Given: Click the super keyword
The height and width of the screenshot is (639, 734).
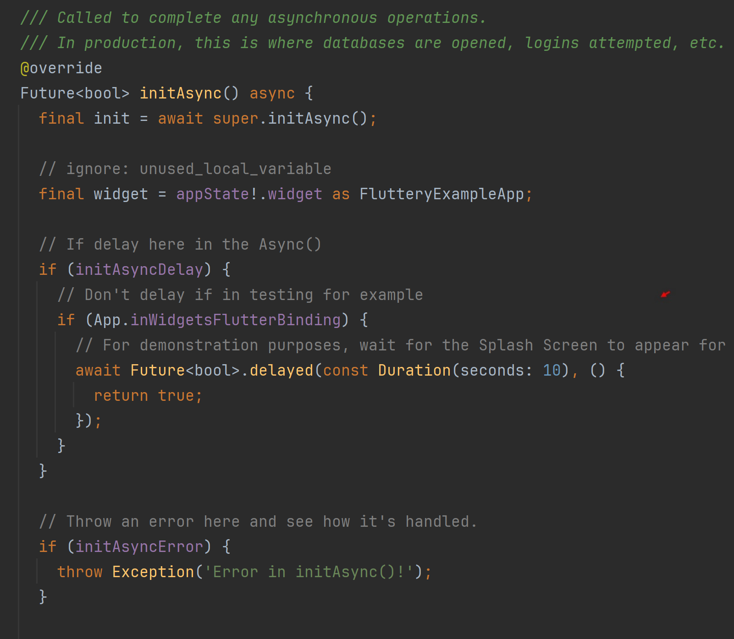Looking at the screenshot, I should point(235,119).
